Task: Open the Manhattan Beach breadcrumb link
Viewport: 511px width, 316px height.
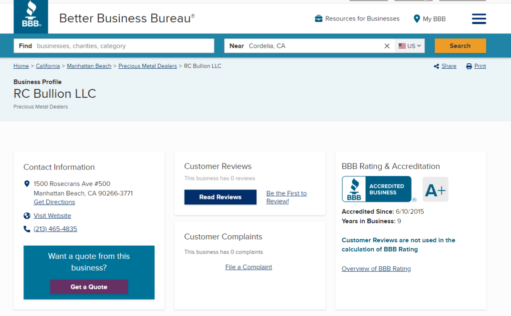Action: tap(89, 66)
